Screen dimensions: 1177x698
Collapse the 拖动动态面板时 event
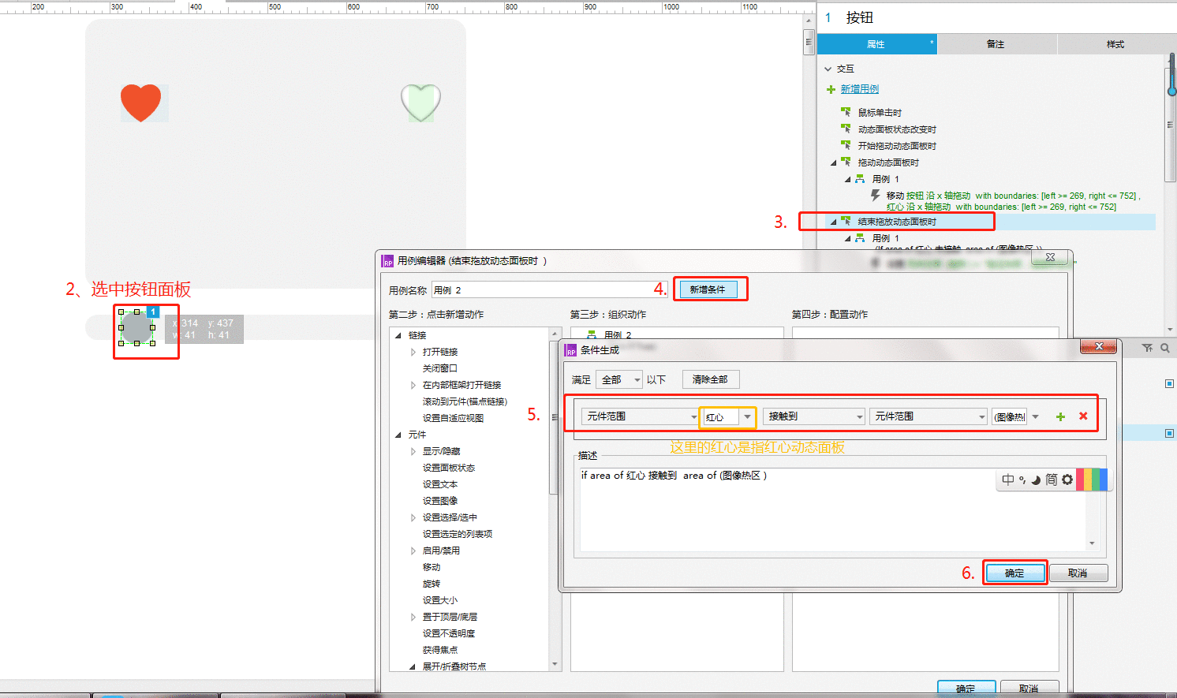coord(834,162)
